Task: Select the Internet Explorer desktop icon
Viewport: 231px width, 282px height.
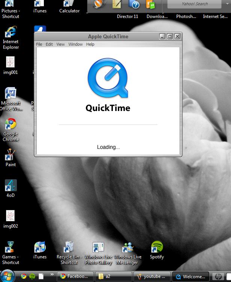Action: click(x=10, y=38)
